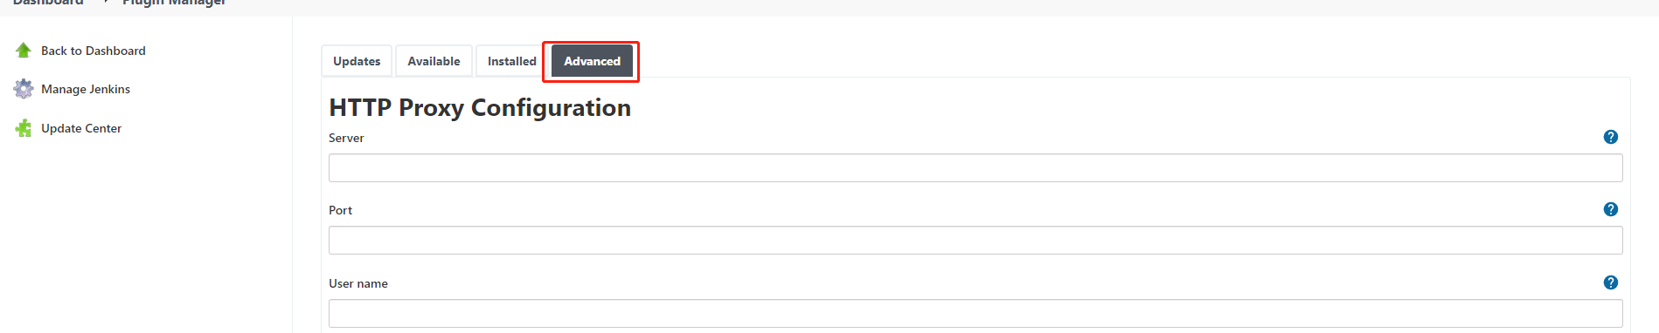The width and height of the screenshot is (1659, 333).
Task: Open help for the Server field
Action: (1611, 137)
